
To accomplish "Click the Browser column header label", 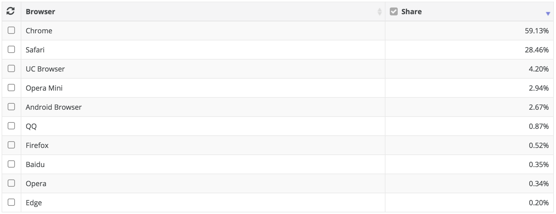I will (40, 12).
